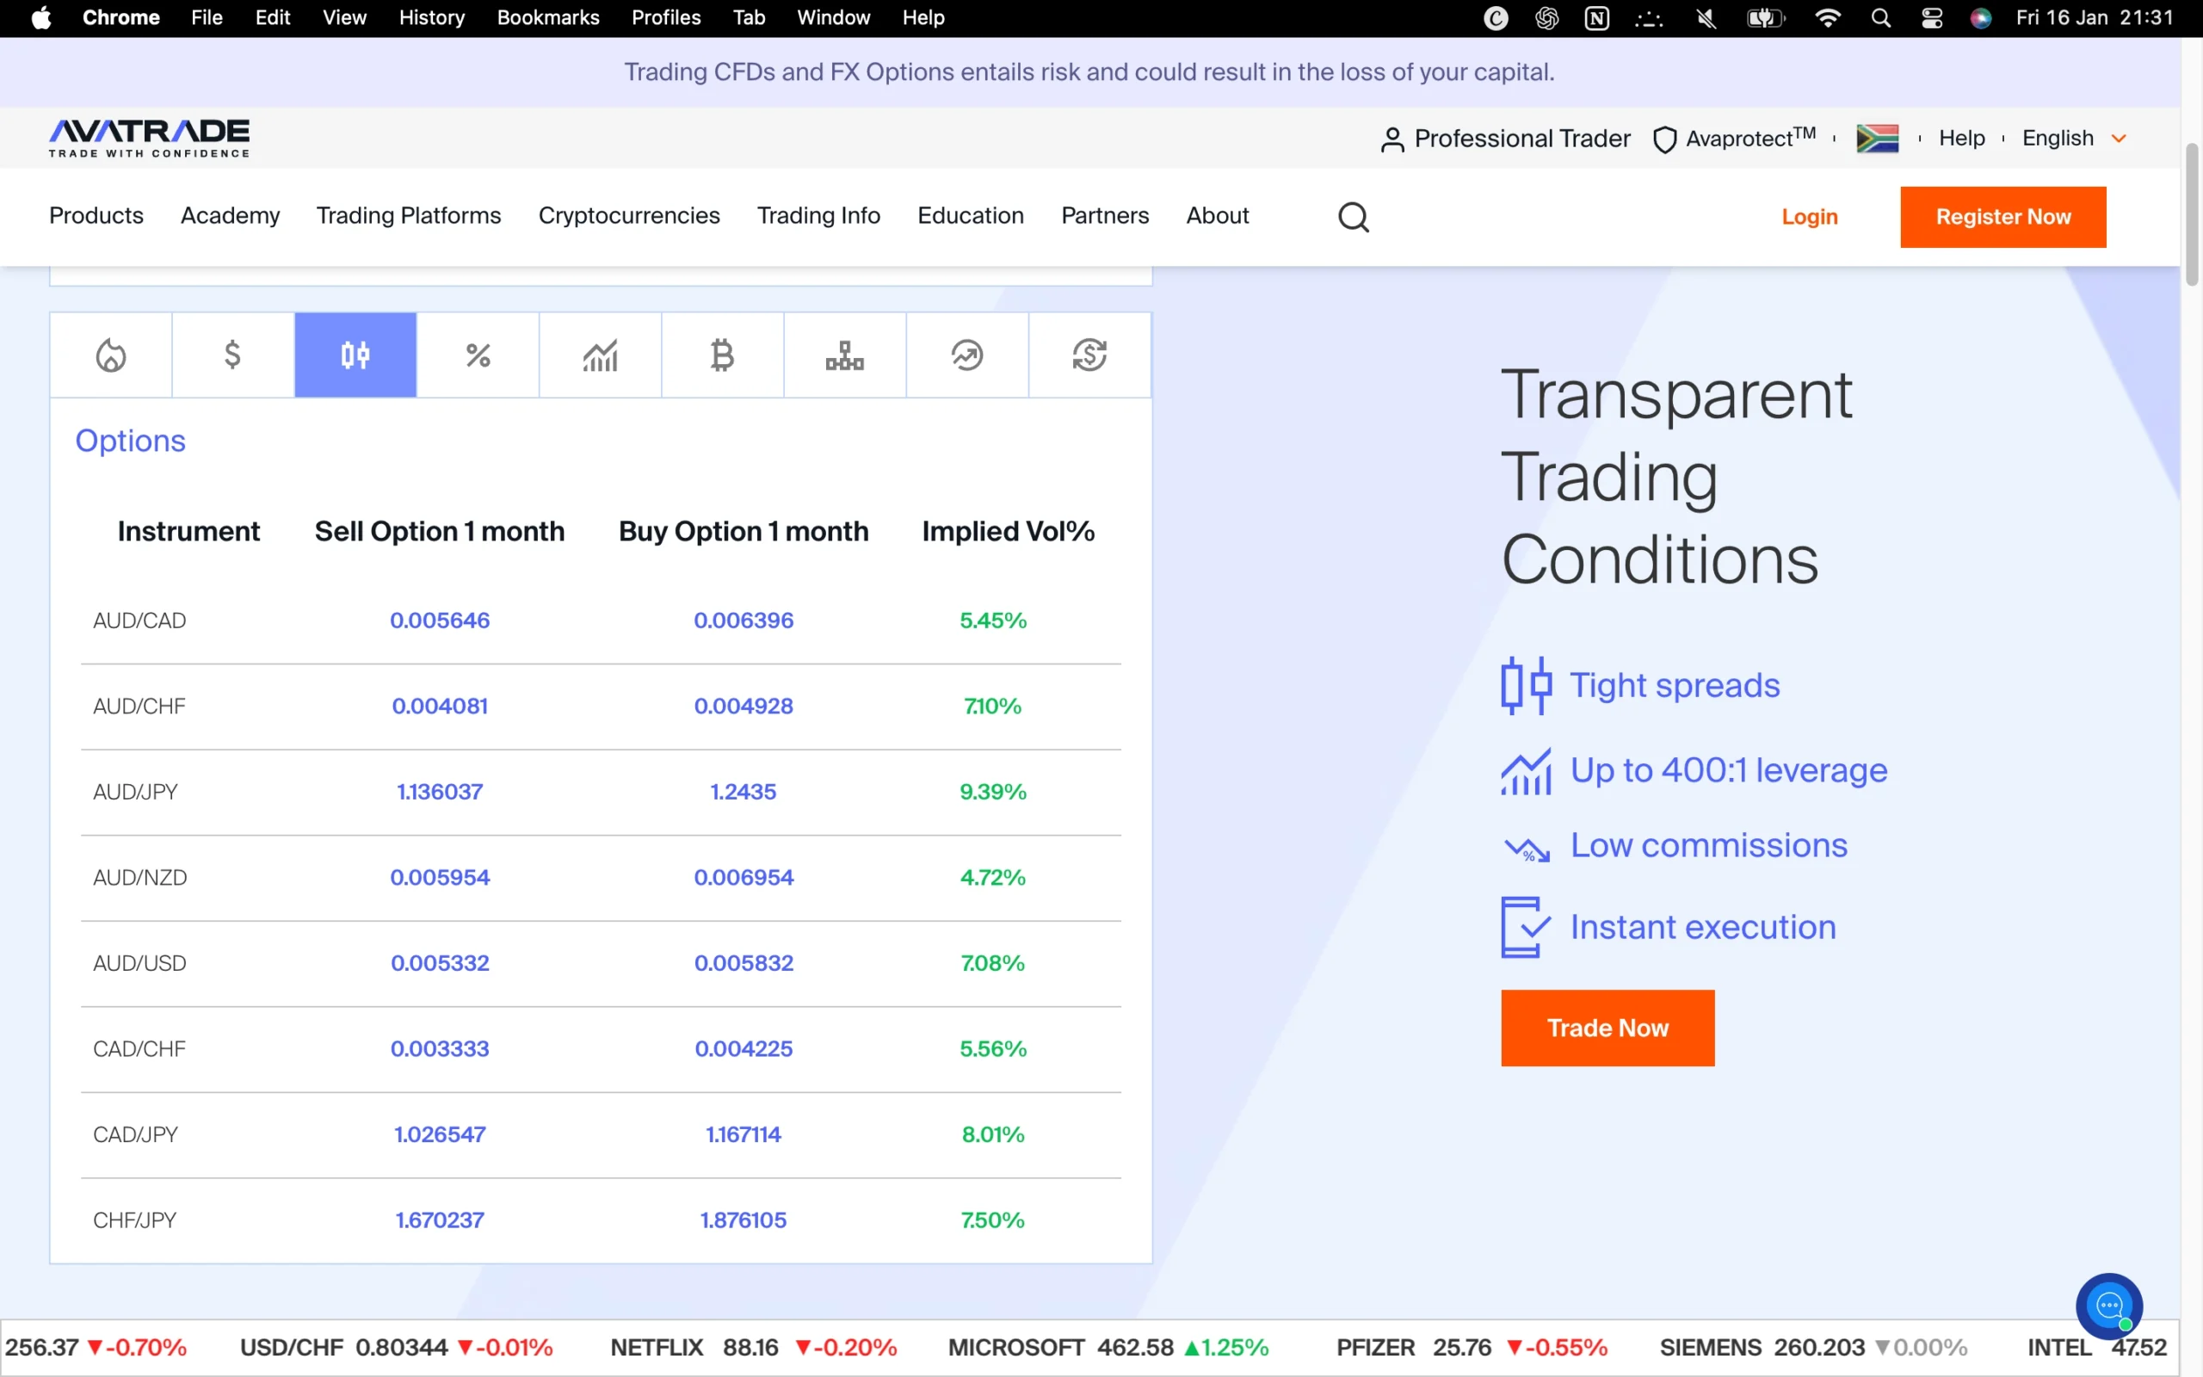Open the Bitcoin cryptocurrencies instrument tab
The image size is (2203, 1377).
click(x=721, y=355)
